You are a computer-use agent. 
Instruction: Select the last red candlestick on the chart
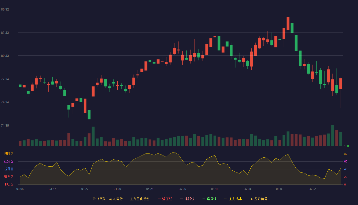pyautogui.click(x=341, y=84)
